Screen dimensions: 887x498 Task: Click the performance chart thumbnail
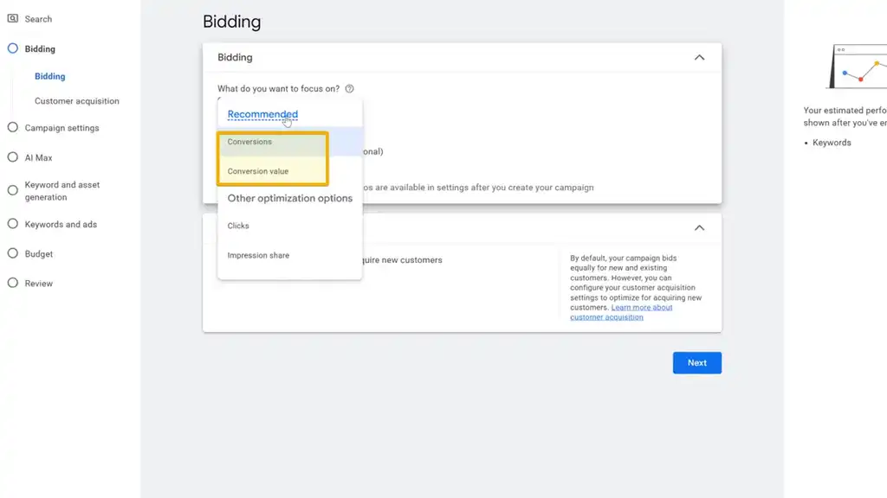858,67
